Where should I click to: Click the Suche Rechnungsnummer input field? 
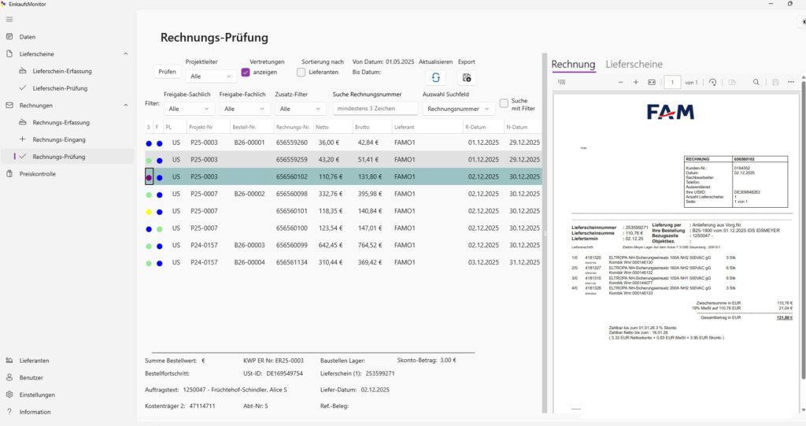tap(375, 109)
